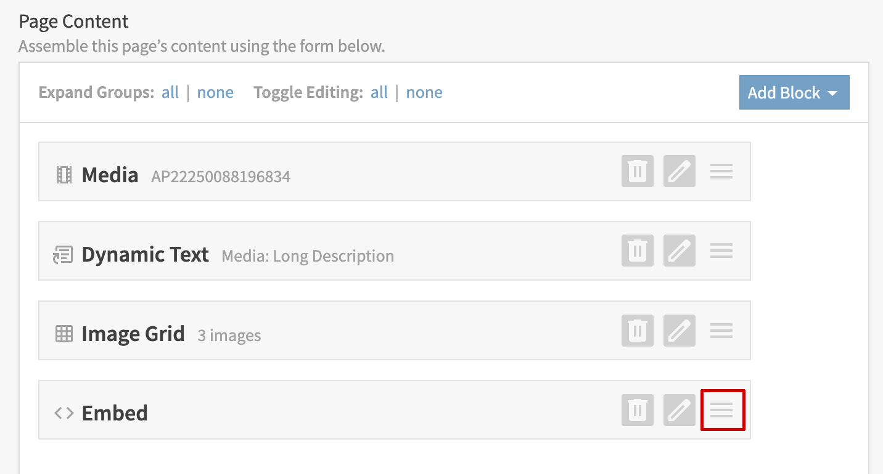This screenshot has width=883, height=474.
Task: Toggle editing on for all blocks
Action: (379, 93)
